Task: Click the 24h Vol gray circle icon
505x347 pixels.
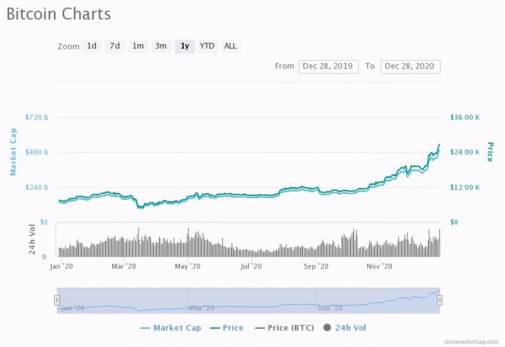Action: point(327,328)
